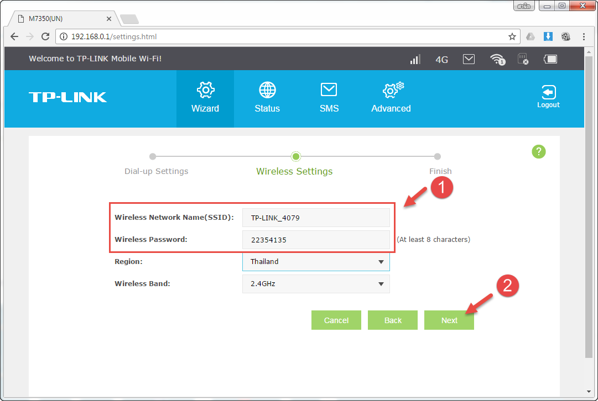Open the Region dropdown showing Thailand

[316, 262]
